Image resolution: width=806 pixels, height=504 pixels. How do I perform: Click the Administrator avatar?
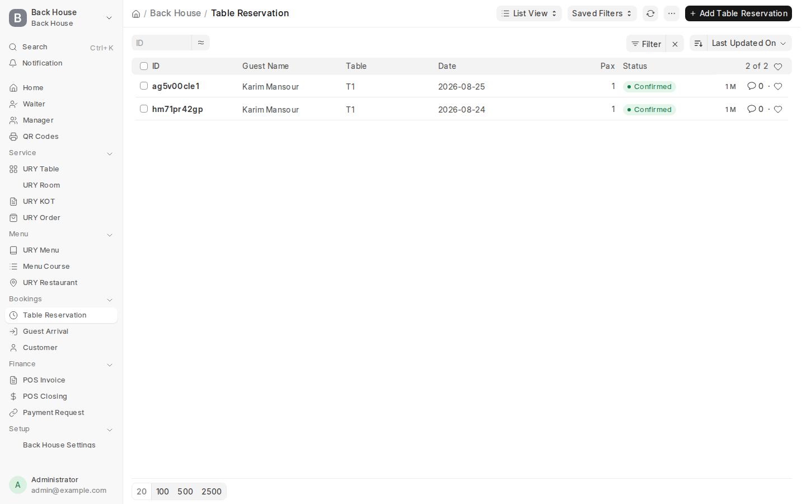[18, 485]
